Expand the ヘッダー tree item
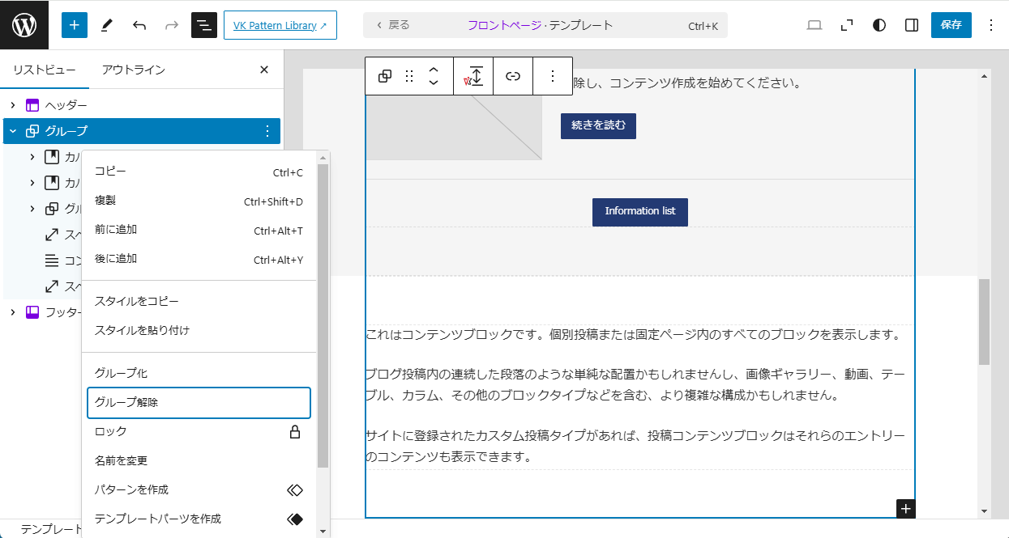This screenshot has width=1009, height=538. pyautogui.click(x=13, y=105)
